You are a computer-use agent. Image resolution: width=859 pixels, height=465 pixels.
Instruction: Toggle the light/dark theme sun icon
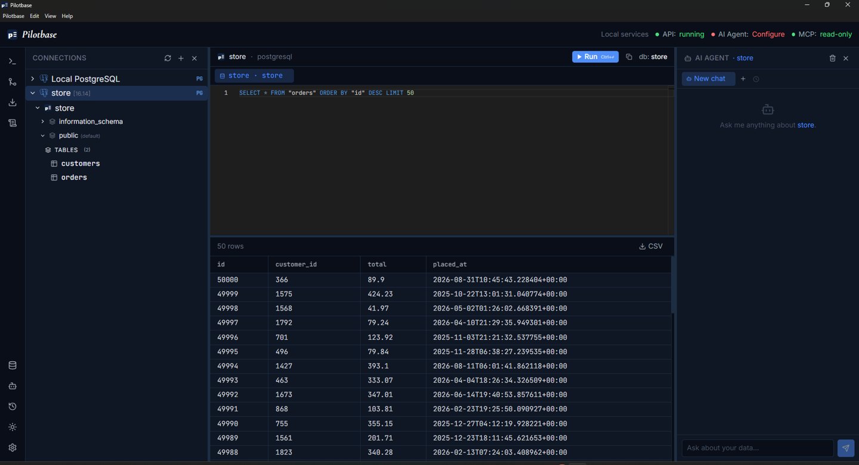click(12, 427)
